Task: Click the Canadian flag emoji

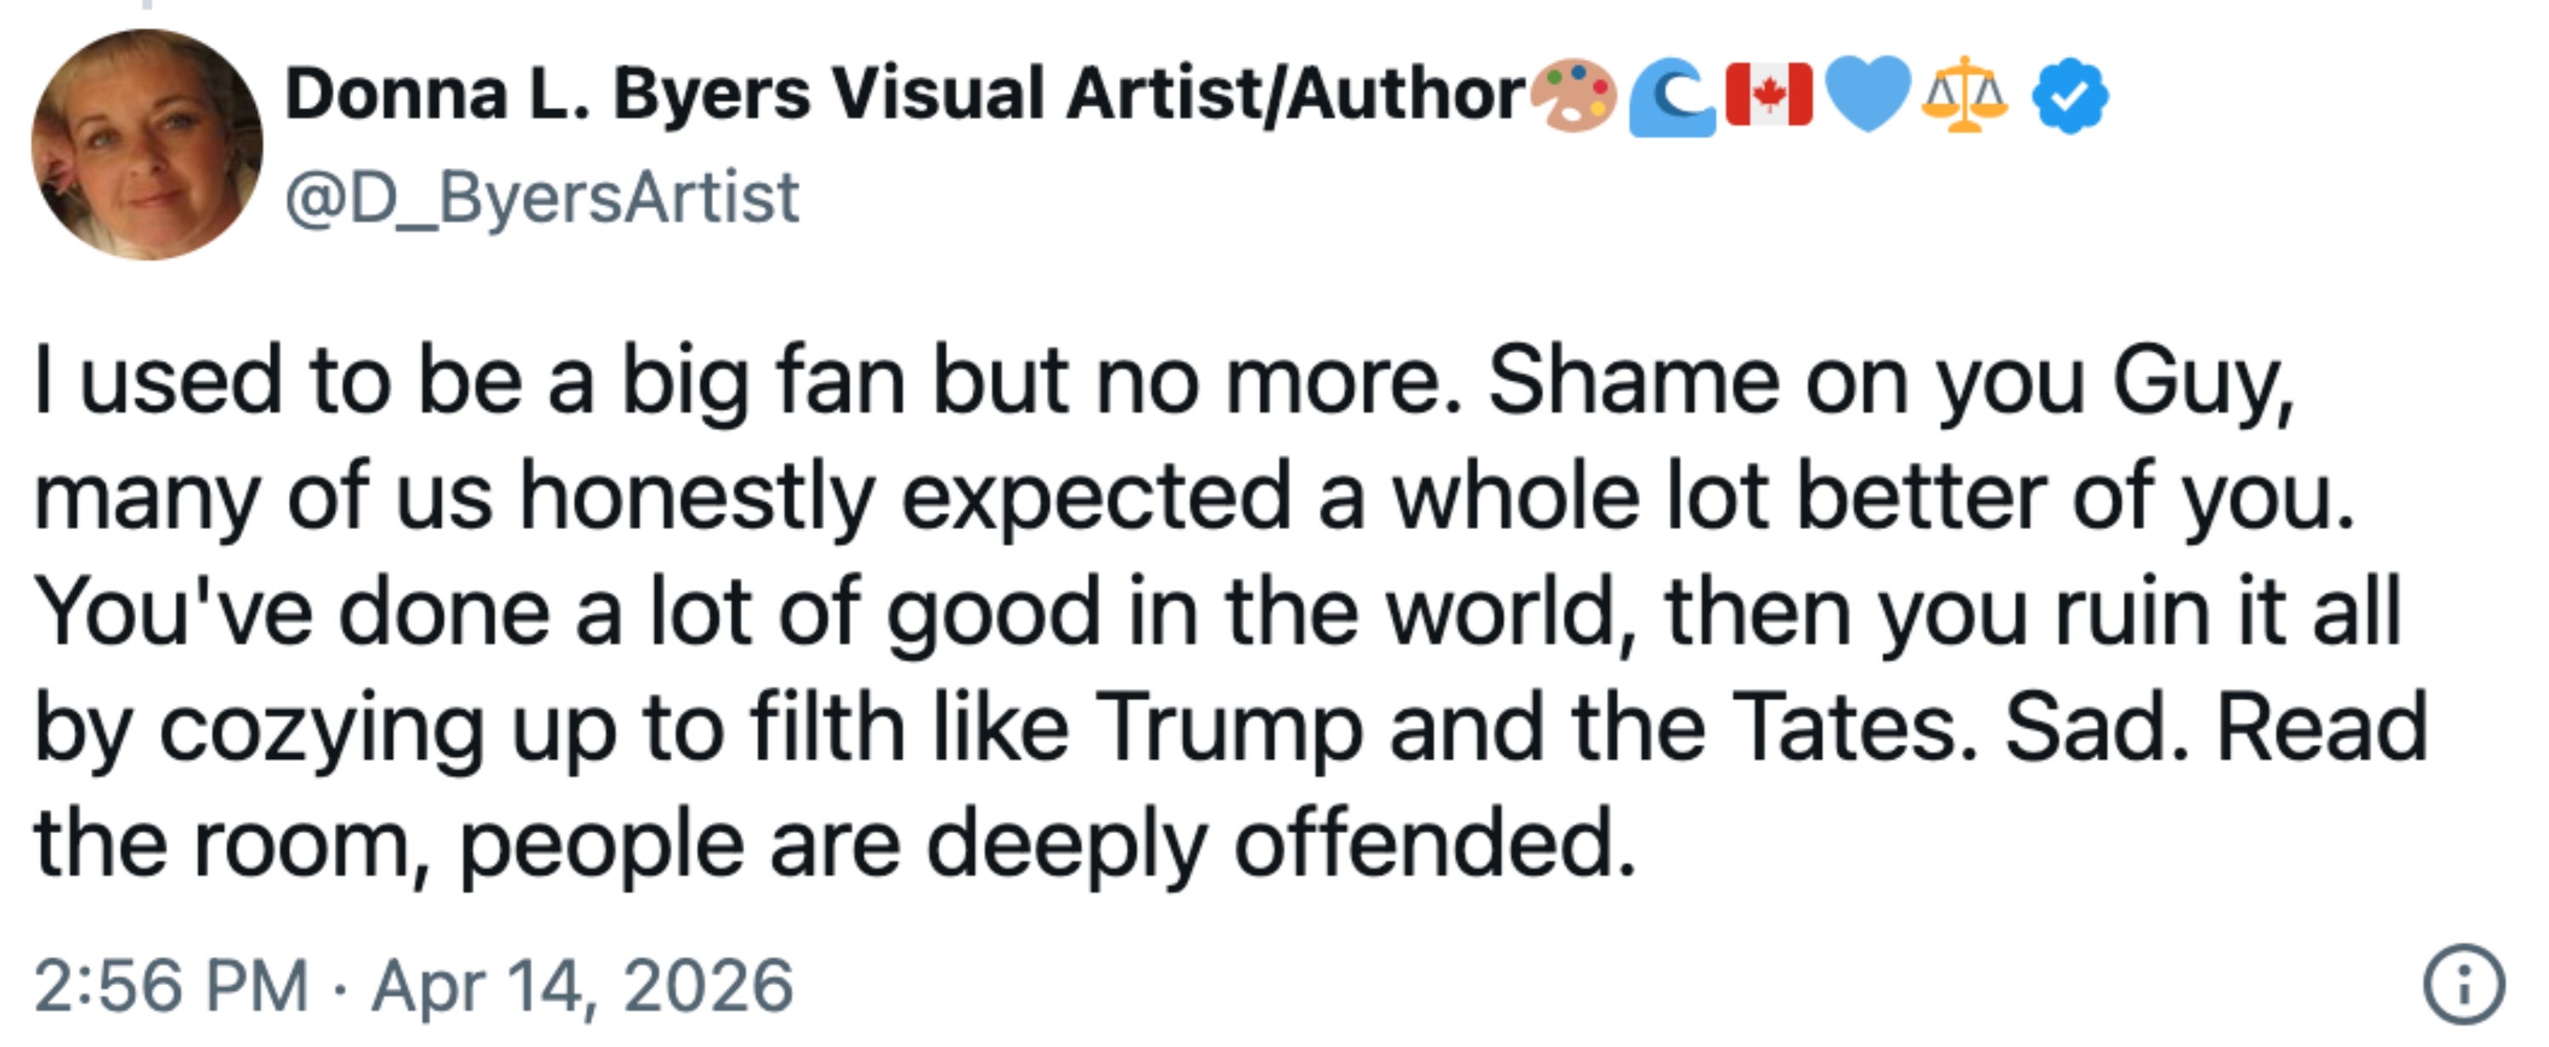Action: pos(1769,95)
